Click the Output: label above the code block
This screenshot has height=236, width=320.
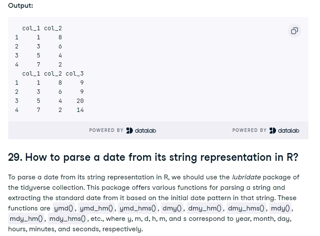[x=21, y=6]
